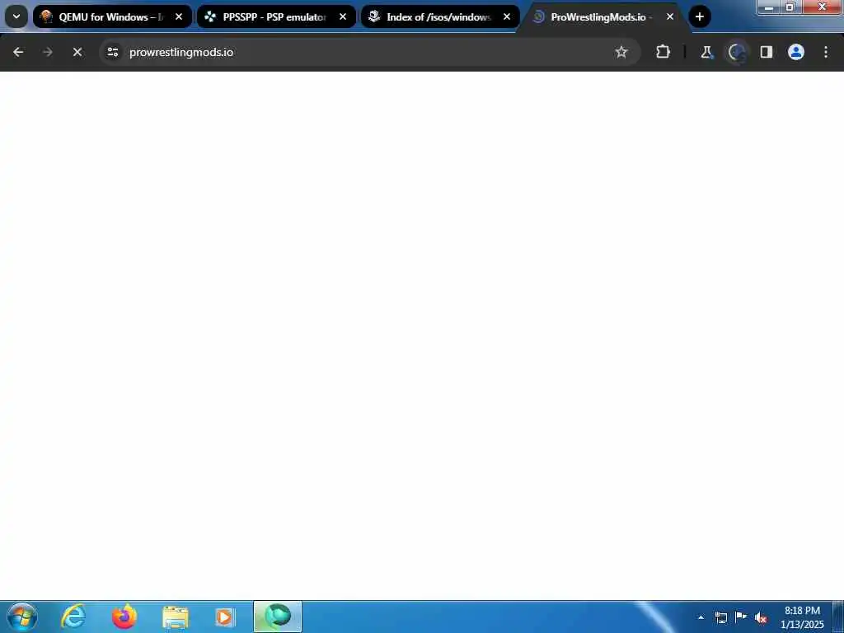Image resolution: width=844 pixels, height=633 pixels.
Task: Open Action Center flag icon
Action: 741,617
